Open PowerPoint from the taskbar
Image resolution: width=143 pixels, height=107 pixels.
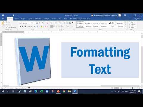[x=58, y=92]
